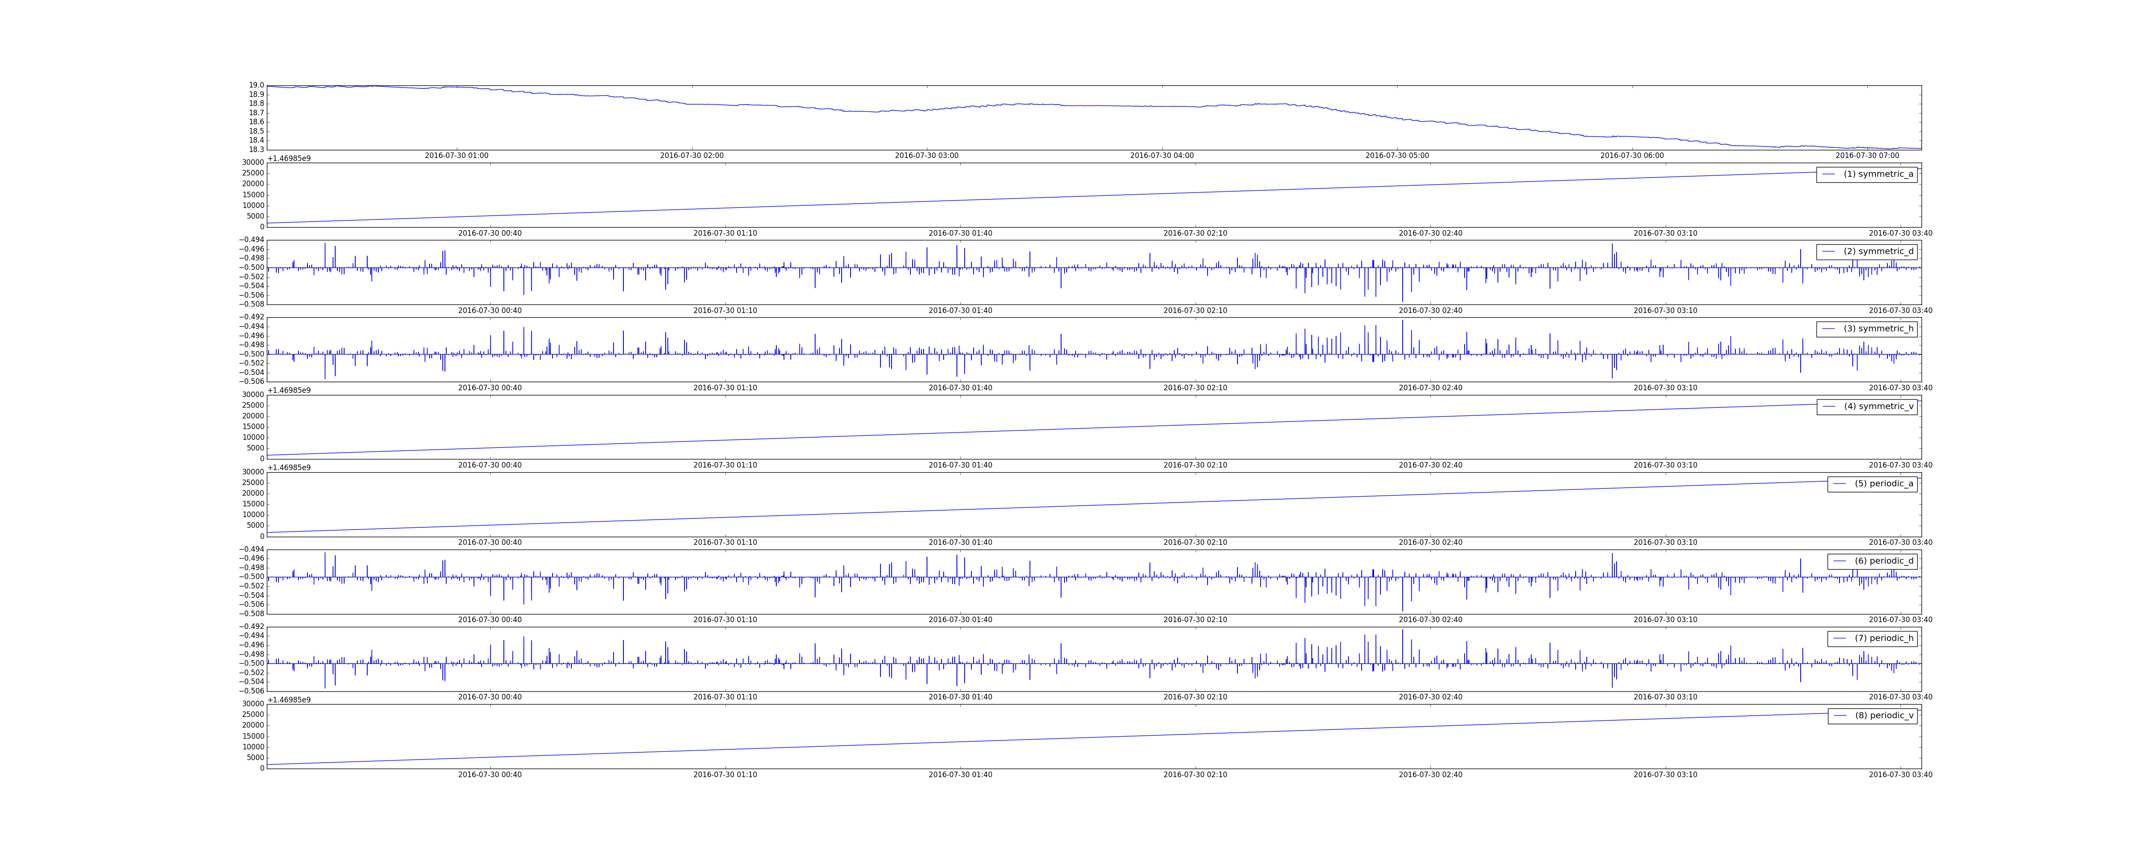Select the "2016-07-30 05:00" x-axis label
Screen dimensions: 2135x854
pos(1398,156)
